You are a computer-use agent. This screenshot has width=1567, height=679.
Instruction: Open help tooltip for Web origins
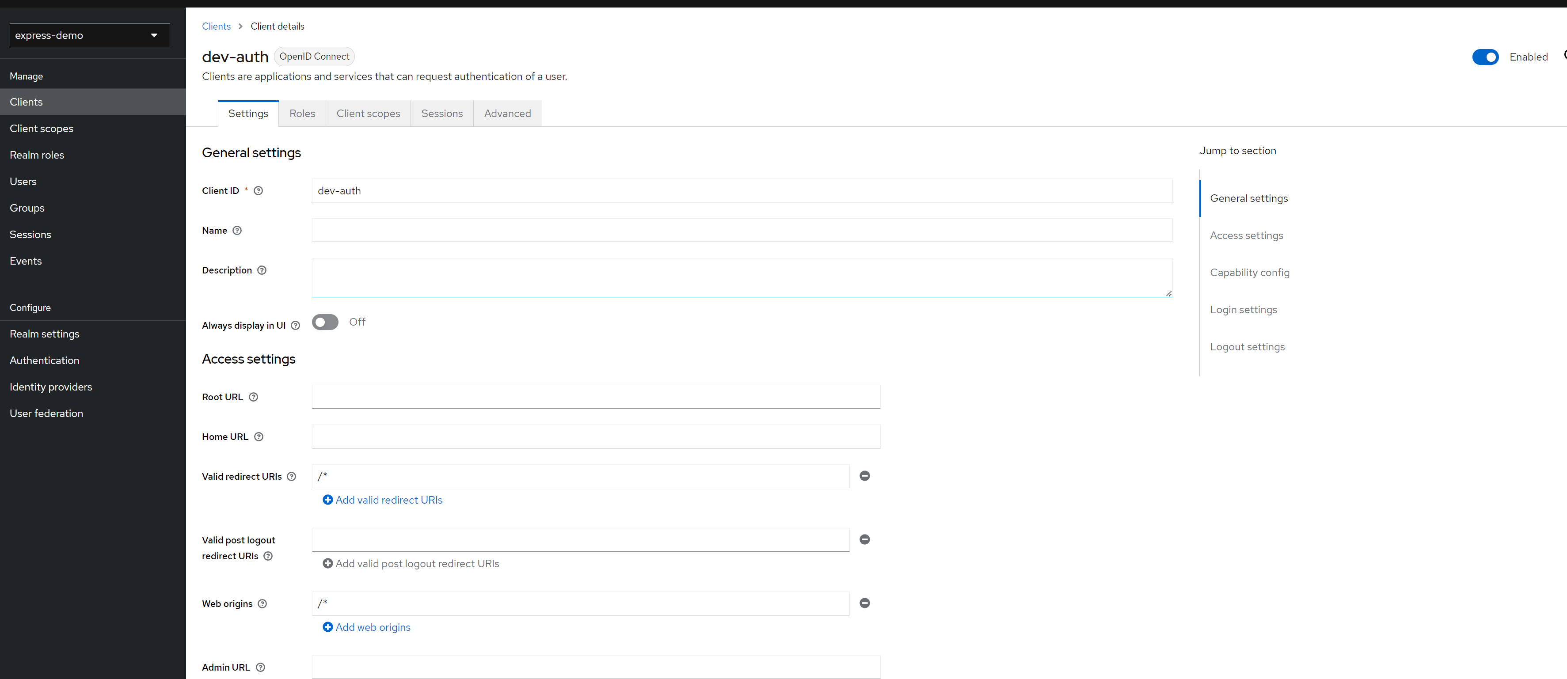coord(262,603)
